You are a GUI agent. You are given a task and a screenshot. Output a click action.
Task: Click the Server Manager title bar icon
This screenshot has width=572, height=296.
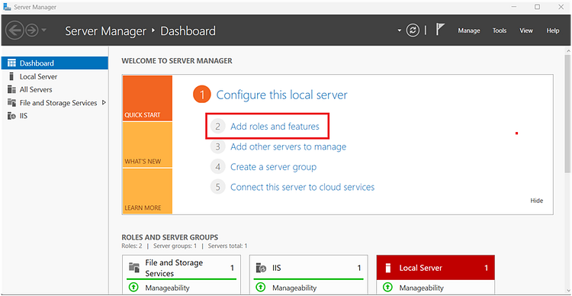(7, 7)
